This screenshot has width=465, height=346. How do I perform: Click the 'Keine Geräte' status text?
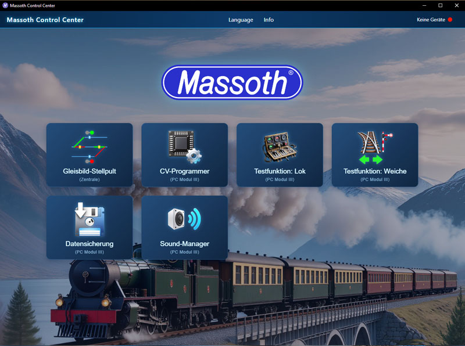pyautogui.click(x=431, y=20)
